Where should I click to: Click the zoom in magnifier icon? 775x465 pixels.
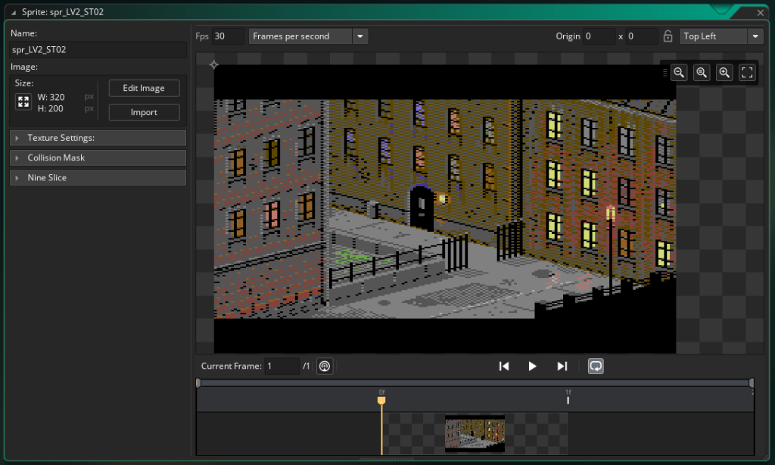pos(724,73)
